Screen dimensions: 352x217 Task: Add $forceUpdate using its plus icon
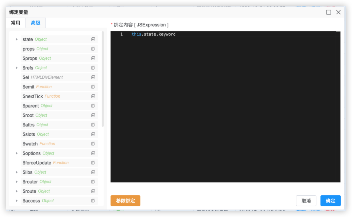93,163
